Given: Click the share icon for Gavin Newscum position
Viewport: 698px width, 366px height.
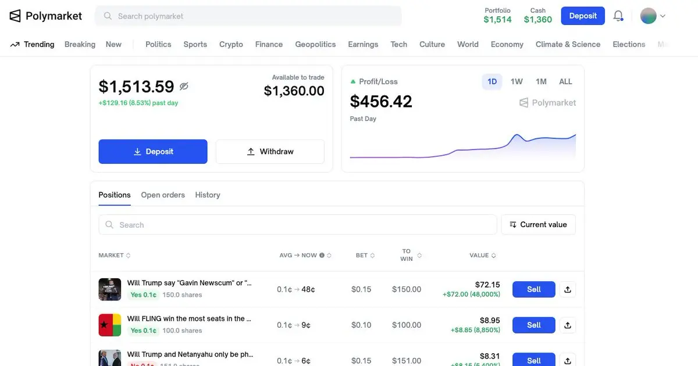Looking at the screenshot, I should tap(568, 289).
